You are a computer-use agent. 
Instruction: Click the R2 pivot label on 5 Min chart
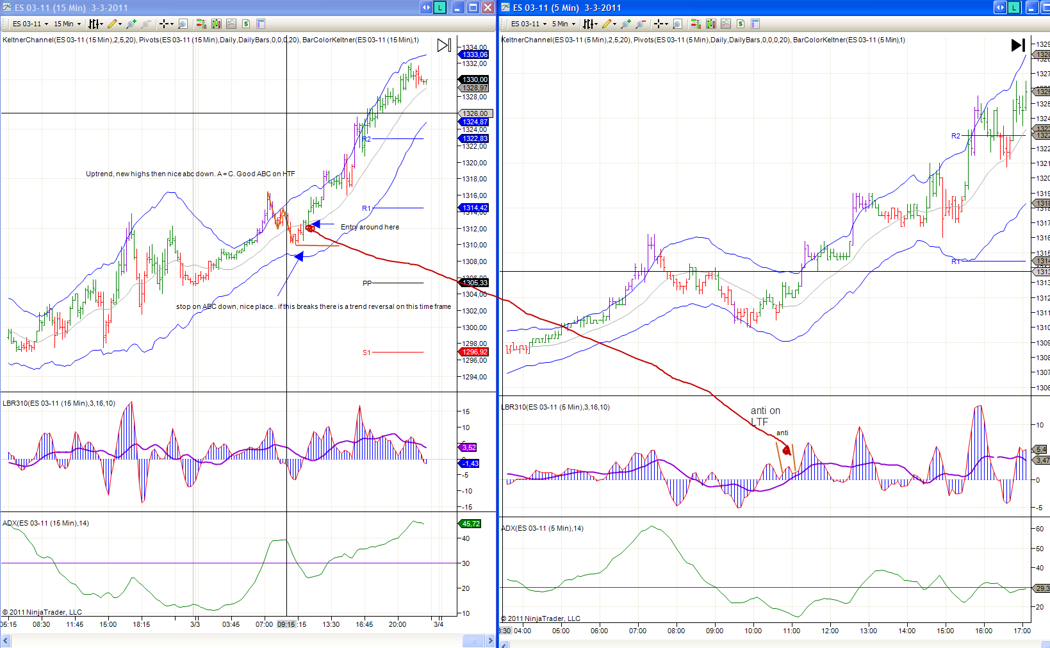[956, 136]
